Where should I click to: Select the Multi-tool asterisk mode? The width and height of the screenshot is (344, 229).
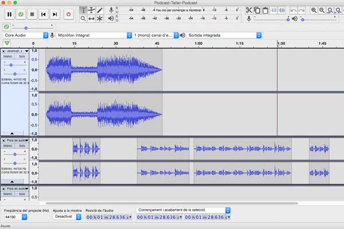click(x=100, y=19)
